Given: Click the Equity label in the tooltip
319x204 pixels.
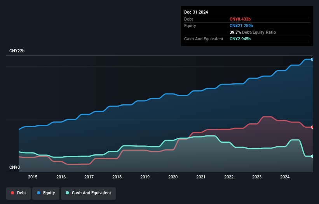Looking at the screenshot, I should coord(190,26).
